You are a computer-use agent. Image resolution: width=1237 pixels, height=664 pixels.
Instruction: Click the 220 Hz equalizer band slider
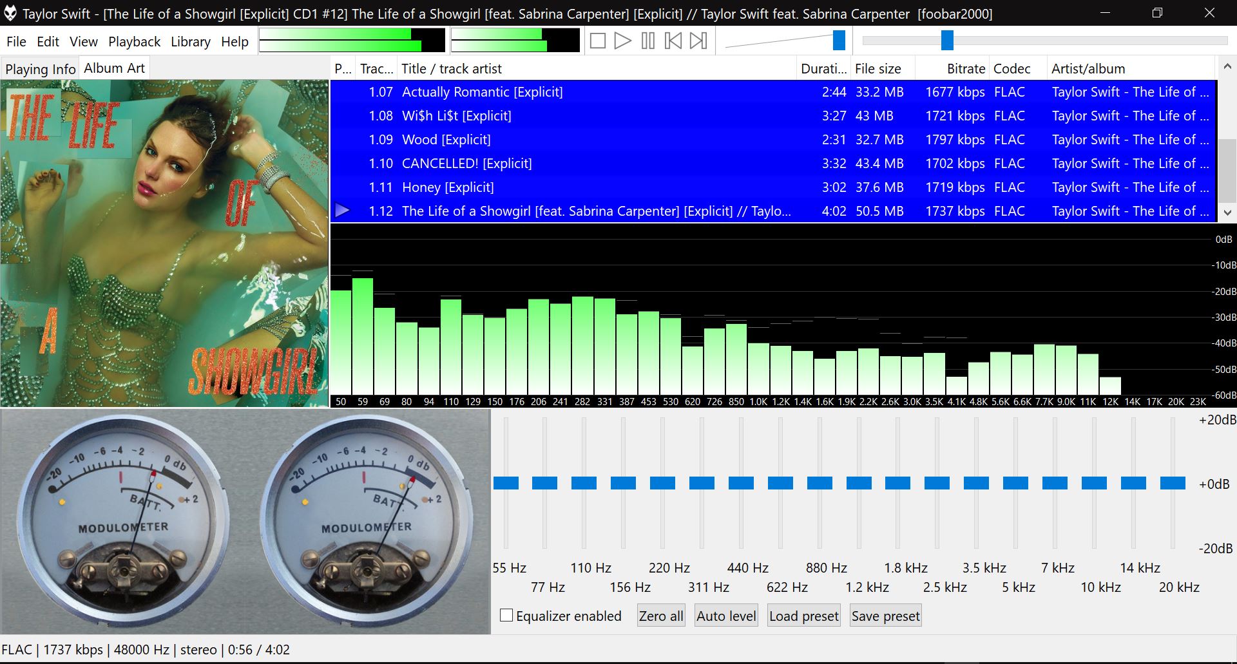[662, 483]
